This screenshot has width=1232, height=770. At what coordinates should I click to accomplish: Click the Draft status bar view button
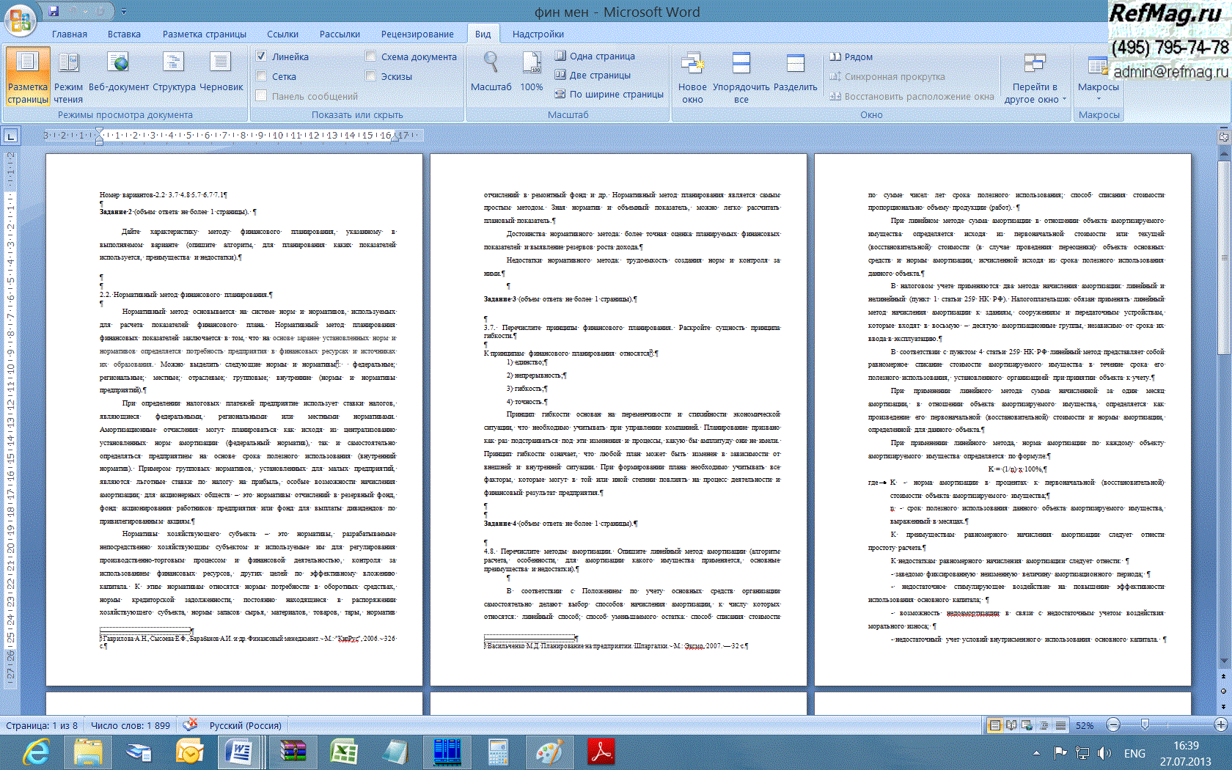point(1060,725)
